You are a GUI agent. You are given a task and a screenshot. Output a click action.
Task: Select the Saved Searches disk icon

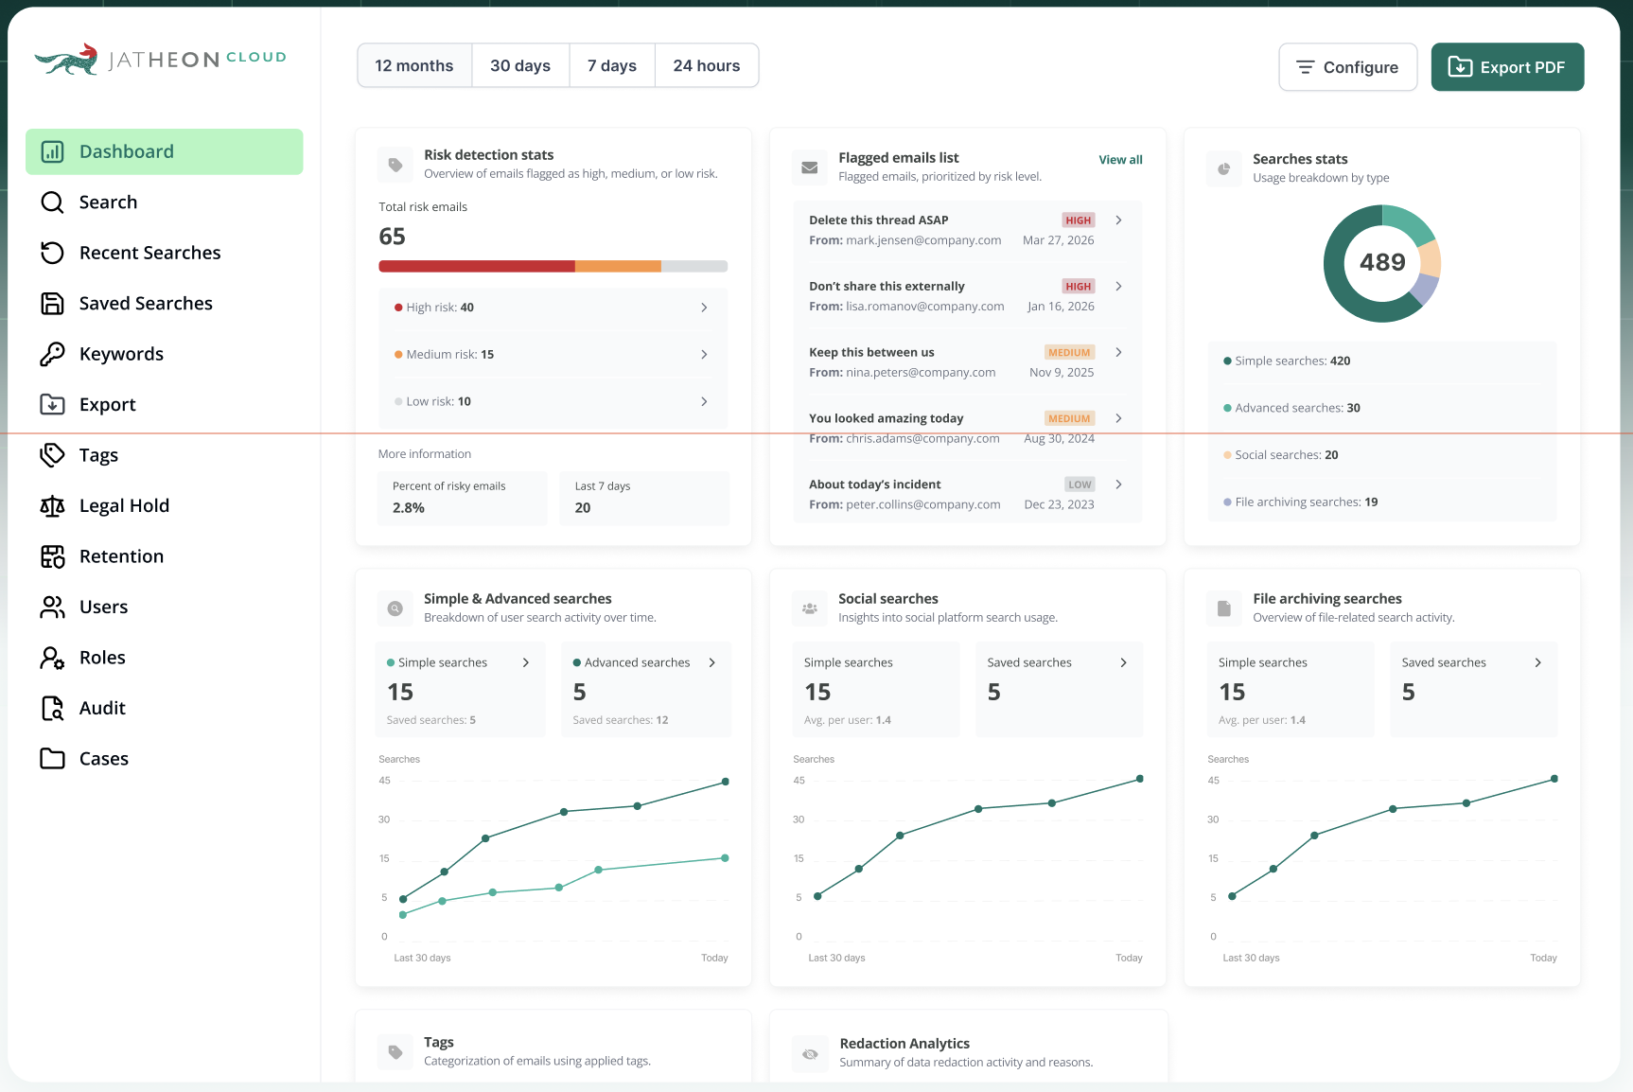tap(52, 303)
